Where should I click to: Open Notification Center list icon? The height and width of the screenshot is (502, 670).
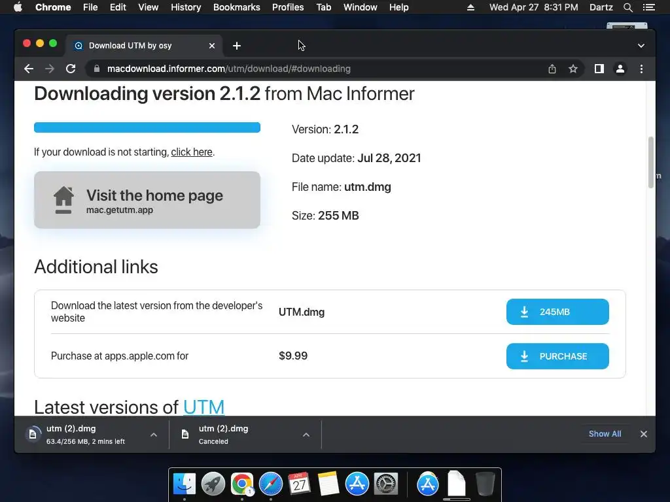pos(648,7)
